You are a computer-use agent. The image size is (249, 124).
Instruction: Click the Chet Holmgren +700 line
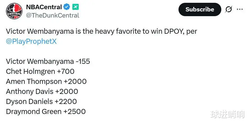click(x=40, y=71)
